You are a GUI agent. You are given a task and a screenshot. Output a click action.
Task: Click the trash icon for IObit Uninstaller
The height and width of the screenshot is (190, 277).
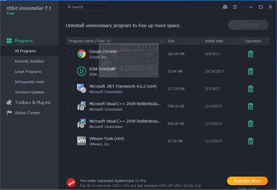[250, 71]
